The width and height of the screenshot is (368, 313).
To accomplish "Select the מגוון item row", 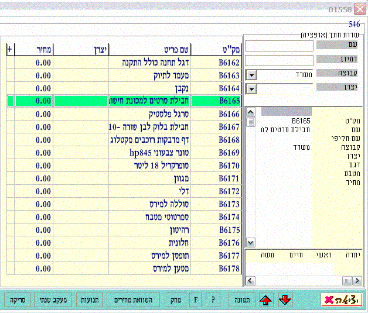I will [x=124, y=178].
